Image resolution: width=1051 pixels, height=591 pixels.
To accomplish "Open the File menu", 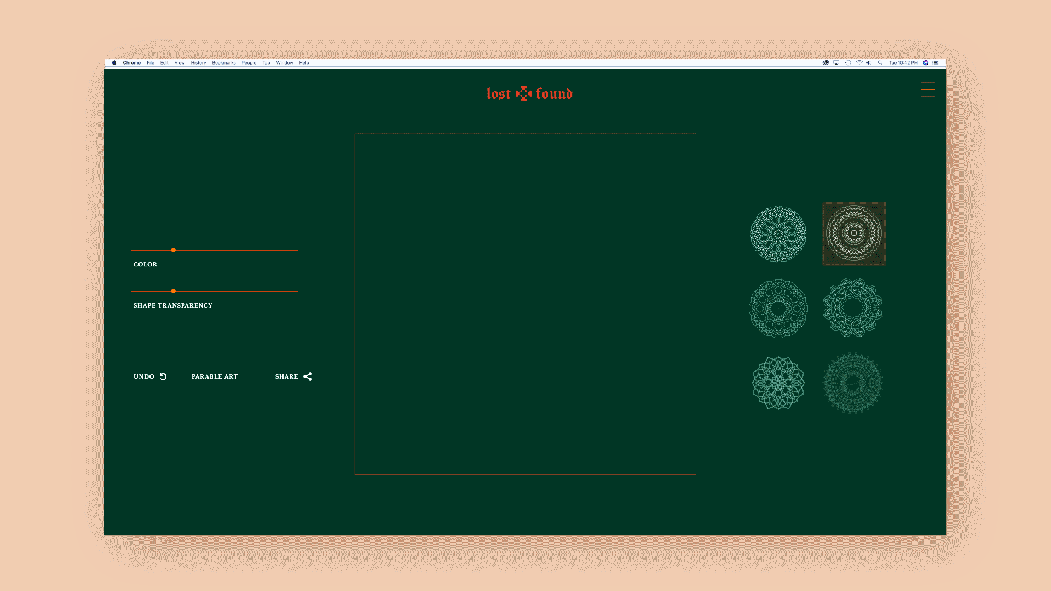I will click(x=151, y=63).
